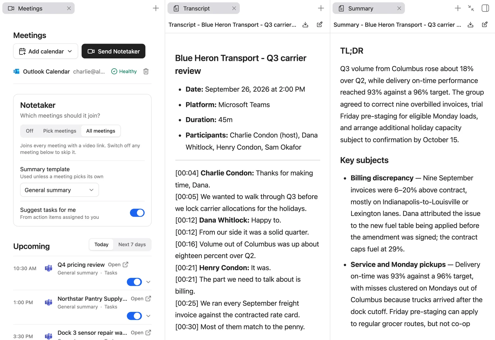Switch to the Transcript tab

[204, 8]
